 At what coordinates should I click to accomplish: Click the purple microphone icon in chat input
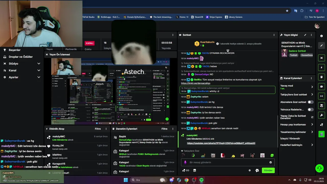pos(185,162)
